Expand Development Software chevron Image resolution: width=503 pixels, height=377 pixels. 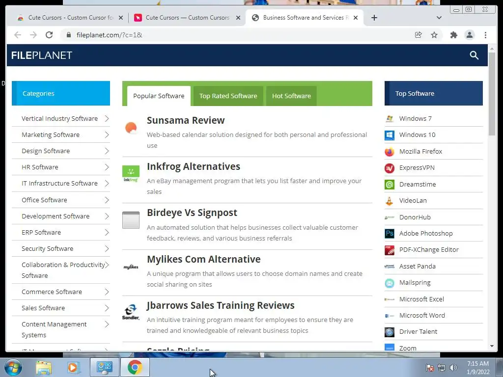tap(107, 216)
